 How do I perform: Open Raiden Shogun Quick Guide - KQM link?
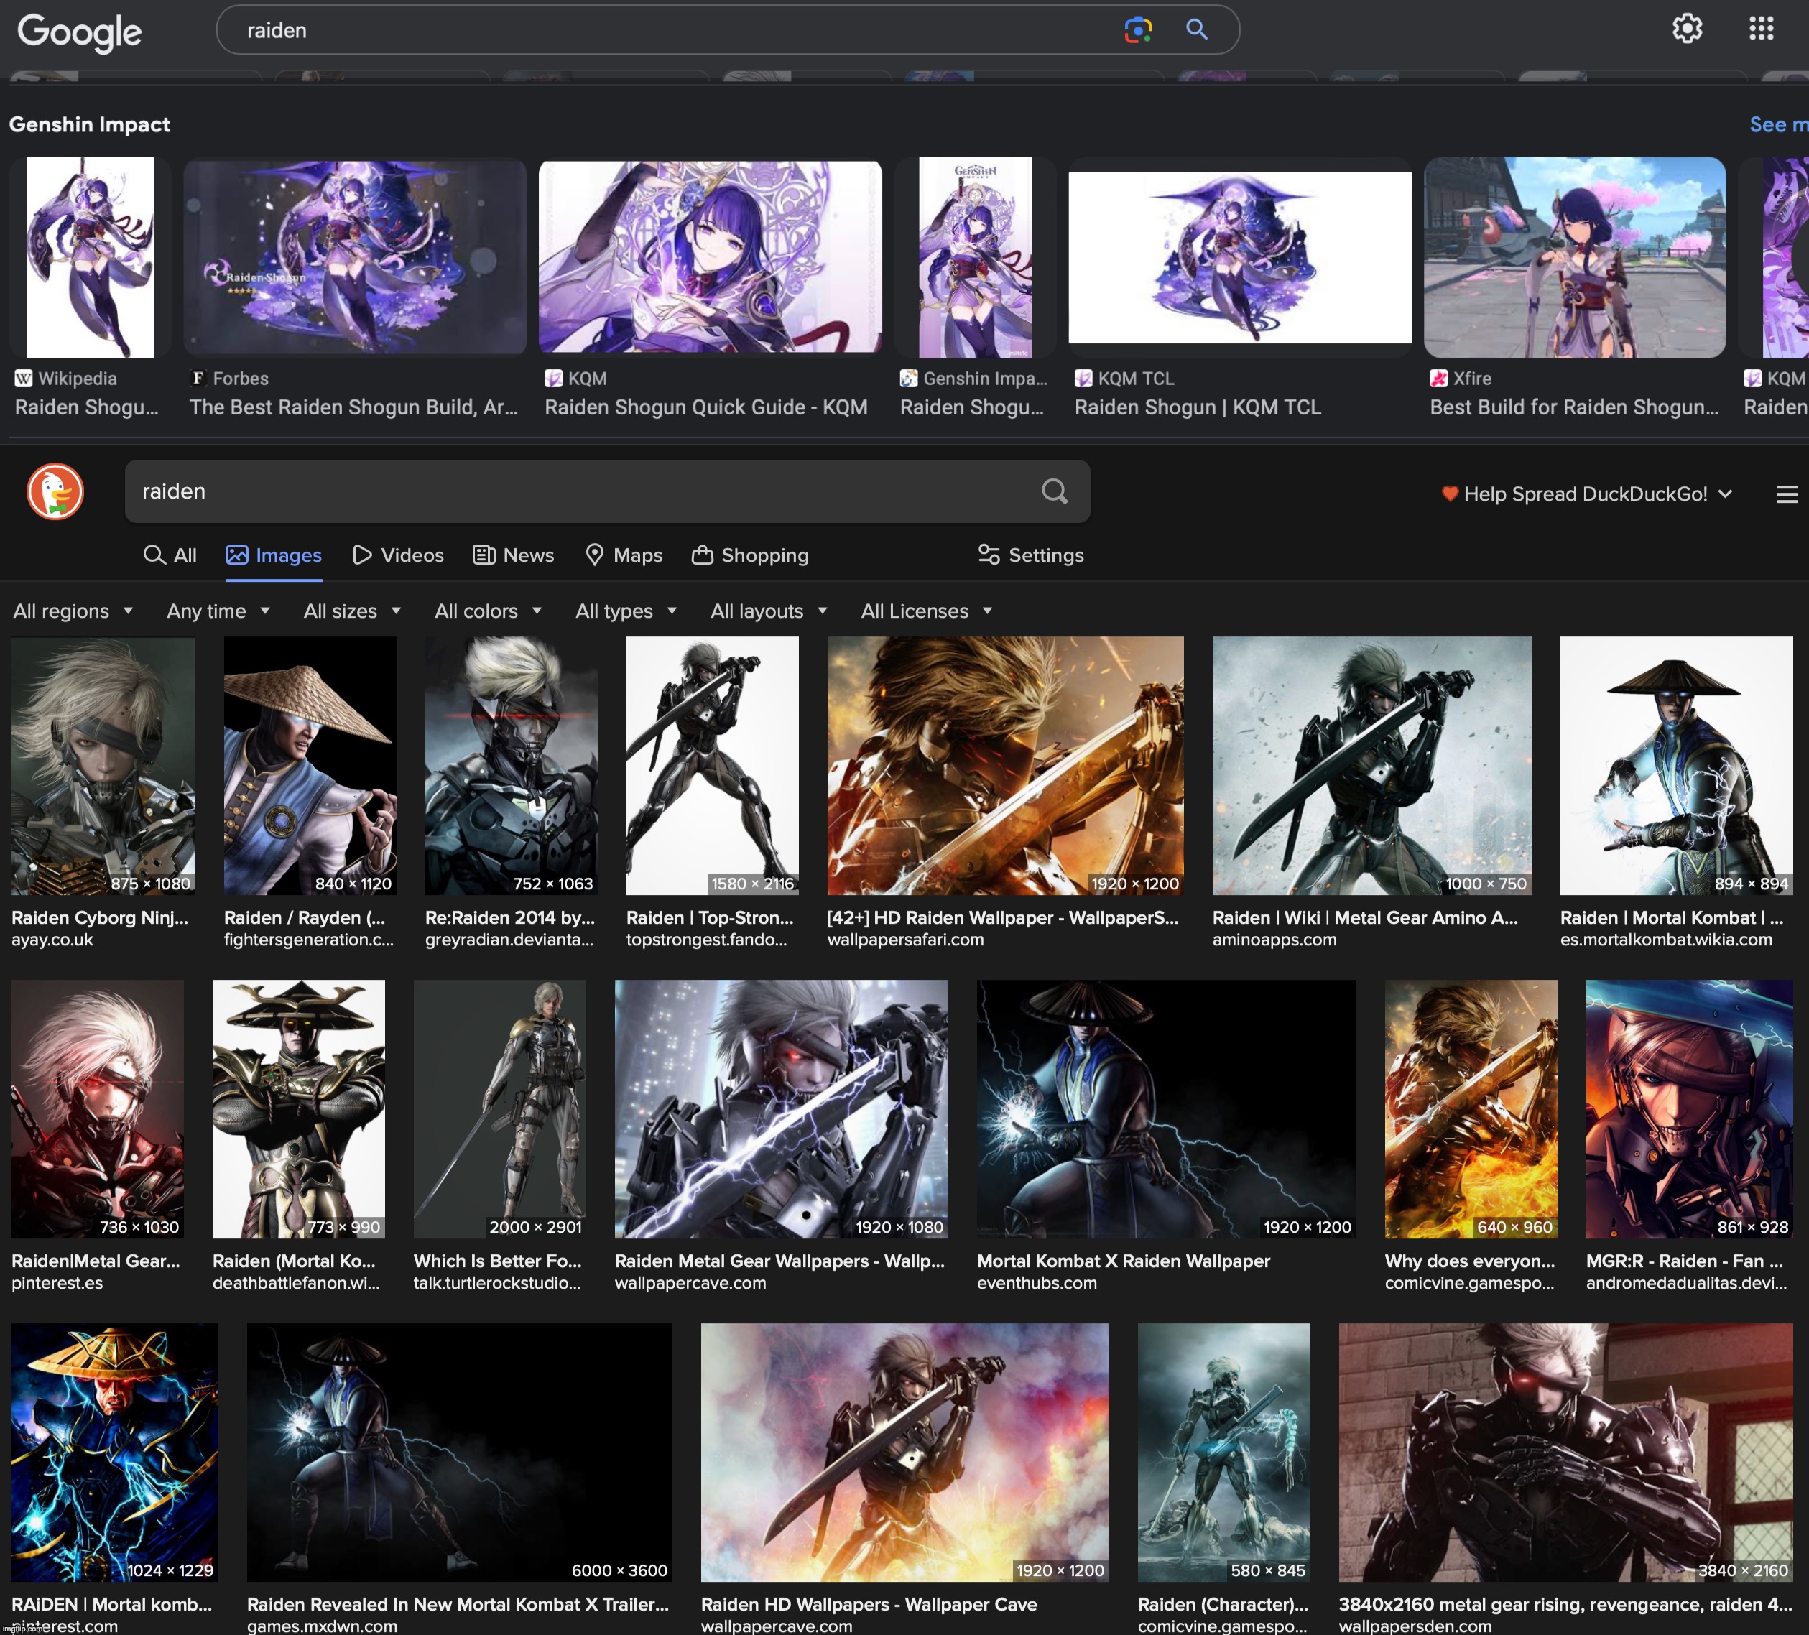[706, 407]
